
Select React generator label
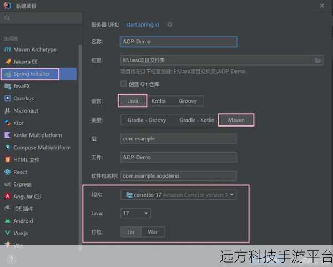coord(20,172)
